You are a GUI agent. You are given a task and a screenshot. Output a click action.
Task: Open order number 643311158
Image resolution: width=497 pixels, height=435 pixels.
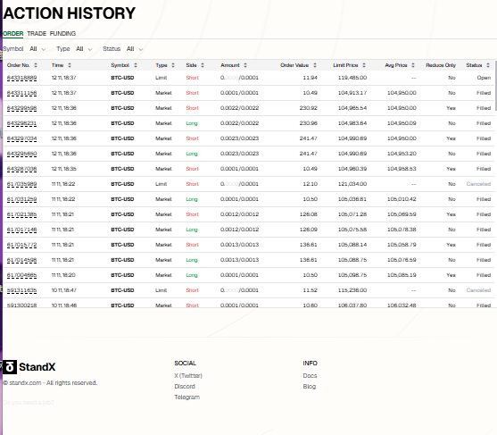click(22, 93)
